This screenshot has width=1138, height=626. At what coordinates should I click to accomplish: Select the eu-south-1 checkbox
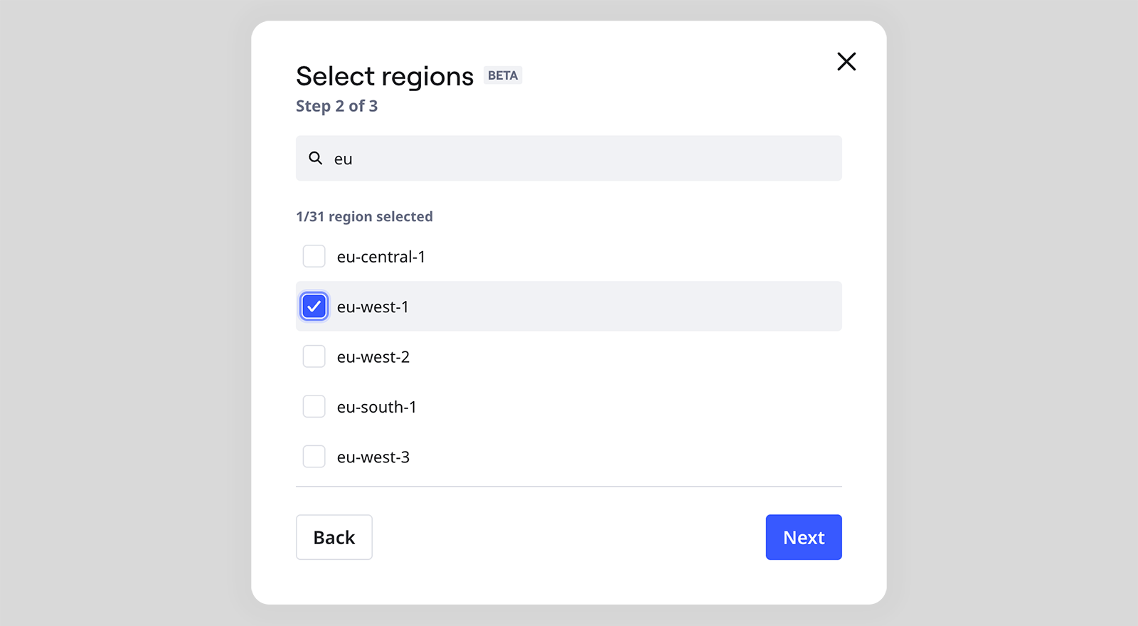pyautogui.click(x=314, y=406)
